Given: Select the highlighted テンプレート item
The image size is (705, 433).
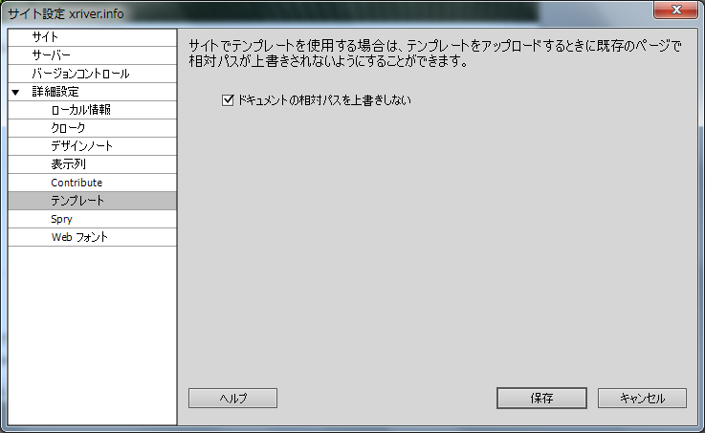Looking at the screenshot, I should click(x=92, y=201).
